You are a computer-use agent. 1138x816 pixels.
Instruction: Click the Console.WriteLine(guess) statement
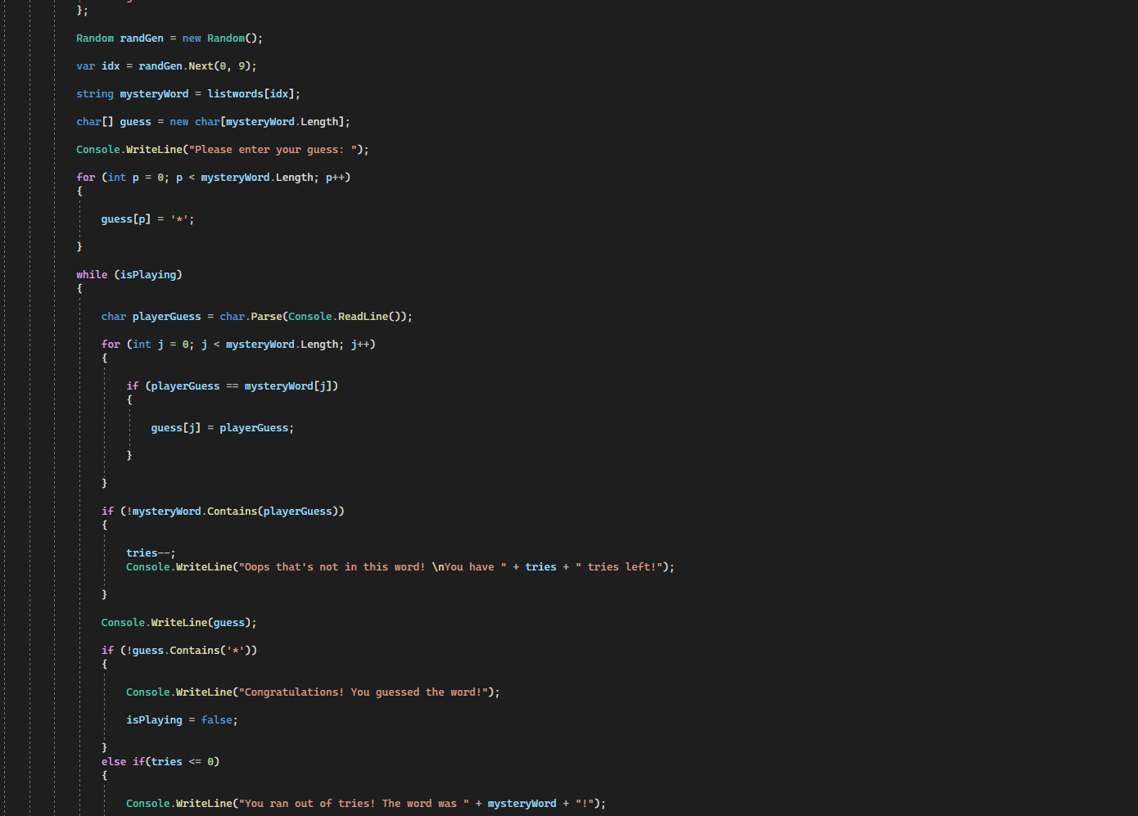[x=178, y=622]
